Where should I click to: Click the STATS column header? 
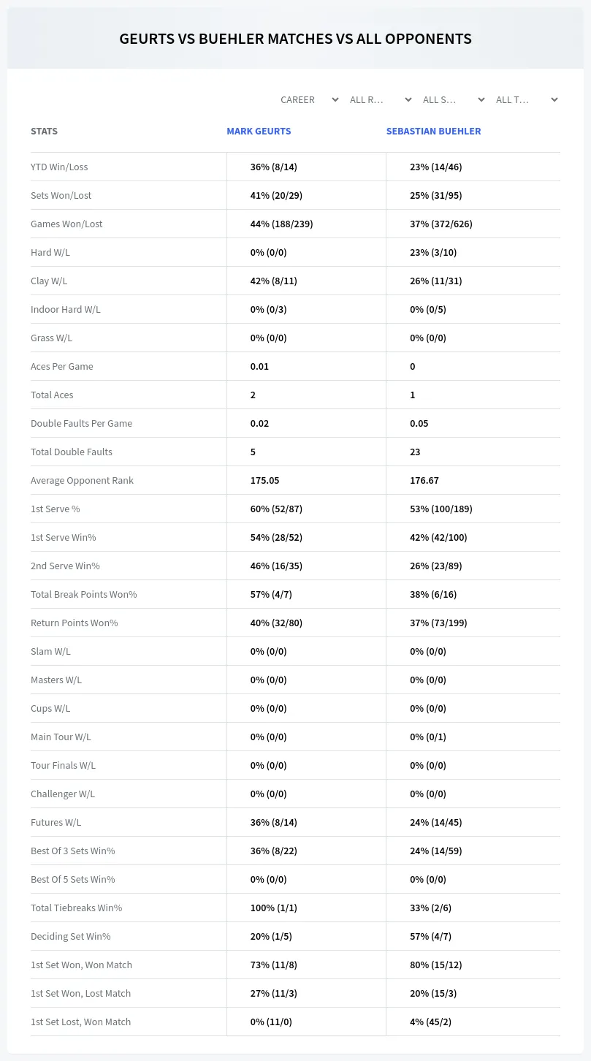44,132
